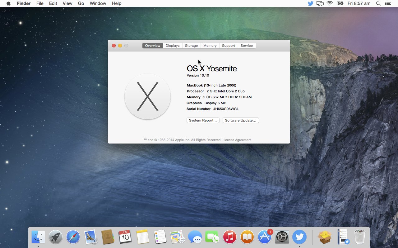Open the document stack beside Trash
Viewport: 398px width, 248px height.
point(343,237)
